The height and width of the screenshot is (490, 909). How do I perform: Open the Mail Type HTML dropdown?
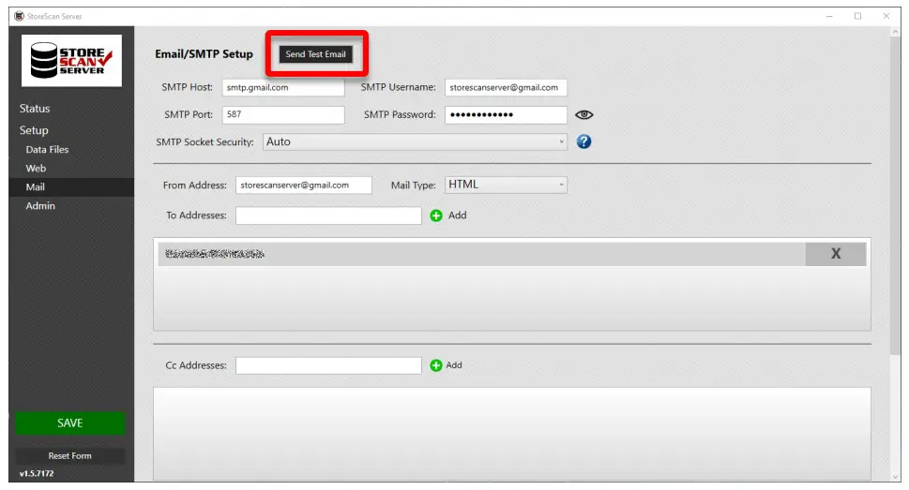(507, 185)
